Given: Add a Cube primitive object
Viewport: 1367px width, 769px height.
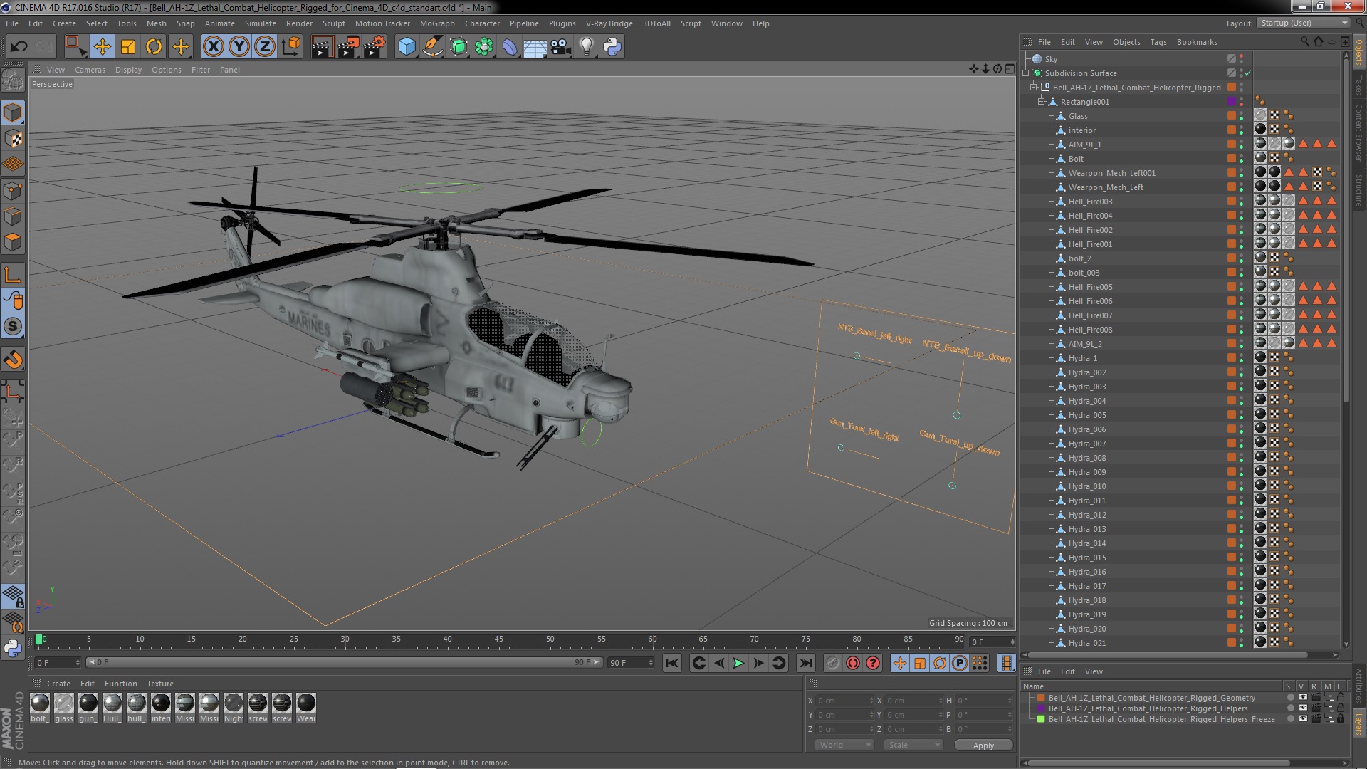Looking at the screenshot, I should tap(407, 47).
